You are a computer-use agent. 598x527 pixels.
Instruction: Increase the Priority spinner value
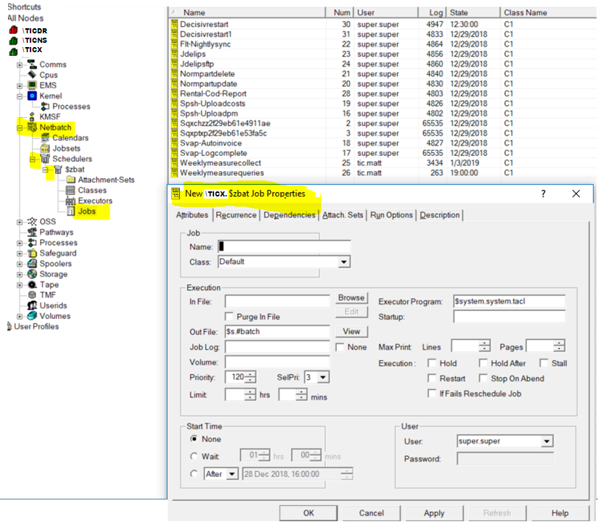[x=250, y=375]
